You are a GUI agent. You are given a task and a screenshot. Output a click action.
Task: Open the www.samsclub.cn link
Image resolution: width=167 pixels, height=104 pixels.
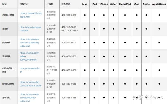(30, 70)
